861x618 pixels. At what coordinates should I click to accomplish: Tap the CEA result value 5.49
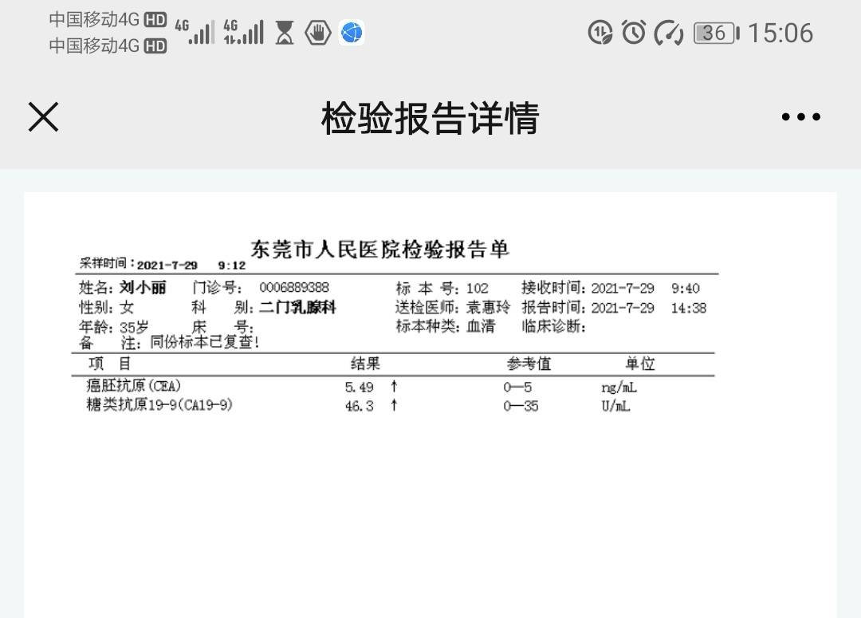(x=359, y=385)
